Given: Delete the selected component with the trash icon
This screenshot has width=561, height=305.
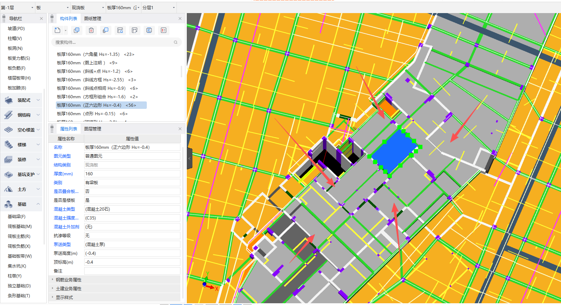Looking at the screenshot, I should 91,30.
